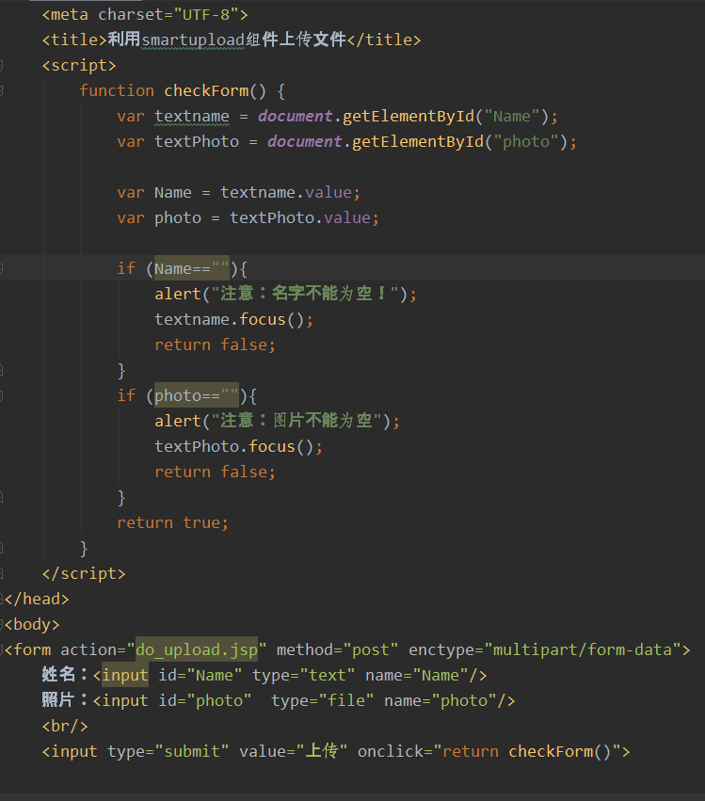Collapse the fold marker beside if (Name=="")
The height and width of the screenshot is (801, 705).
[x=2, y=268]
